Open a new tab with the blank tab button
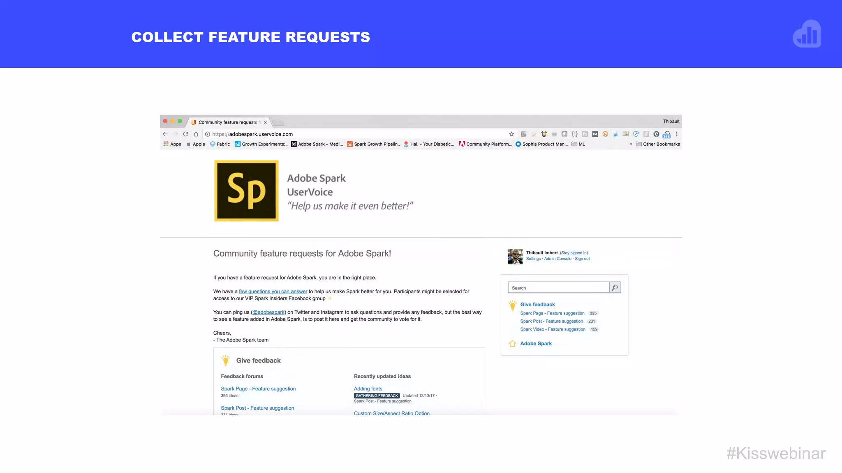The image size is (842, 473). pos(278,122)
